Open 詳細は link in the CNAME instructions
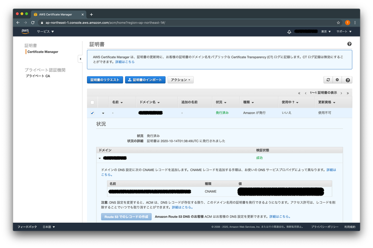This screenshot has width=373, height=248. (331, 170)
